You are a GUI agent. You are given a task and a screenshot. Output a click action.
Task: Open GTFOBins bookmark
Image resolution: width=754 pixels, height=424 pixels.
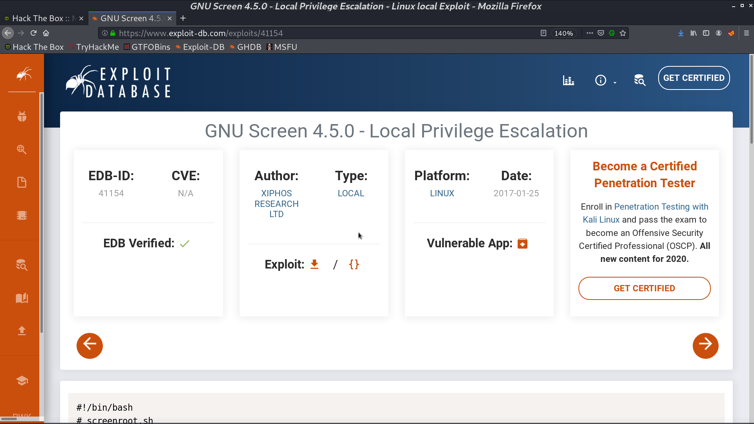coord(147,47)
